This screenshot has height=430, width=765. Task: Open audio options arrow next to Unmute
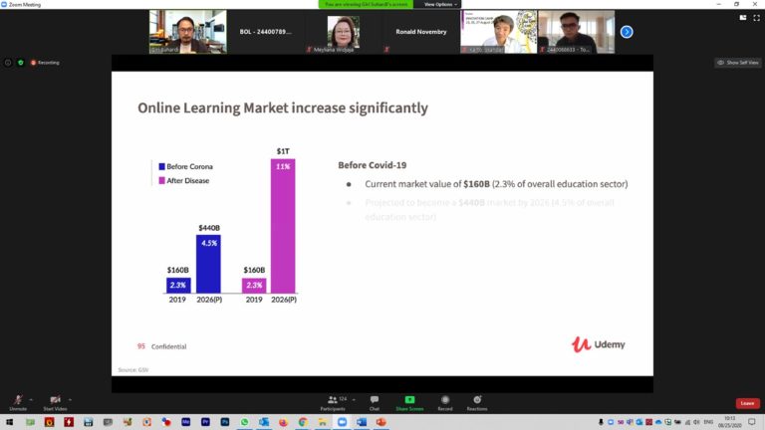pos(31,400)
